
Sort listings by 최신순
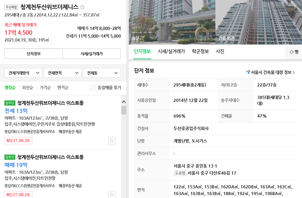28,88
